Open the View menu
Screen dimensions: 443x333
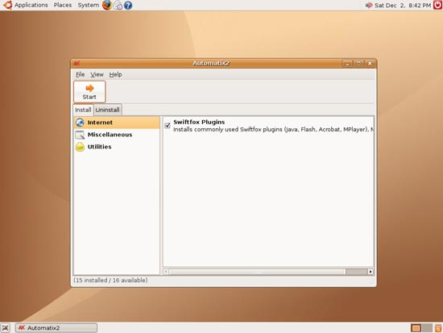coord(97,74)
